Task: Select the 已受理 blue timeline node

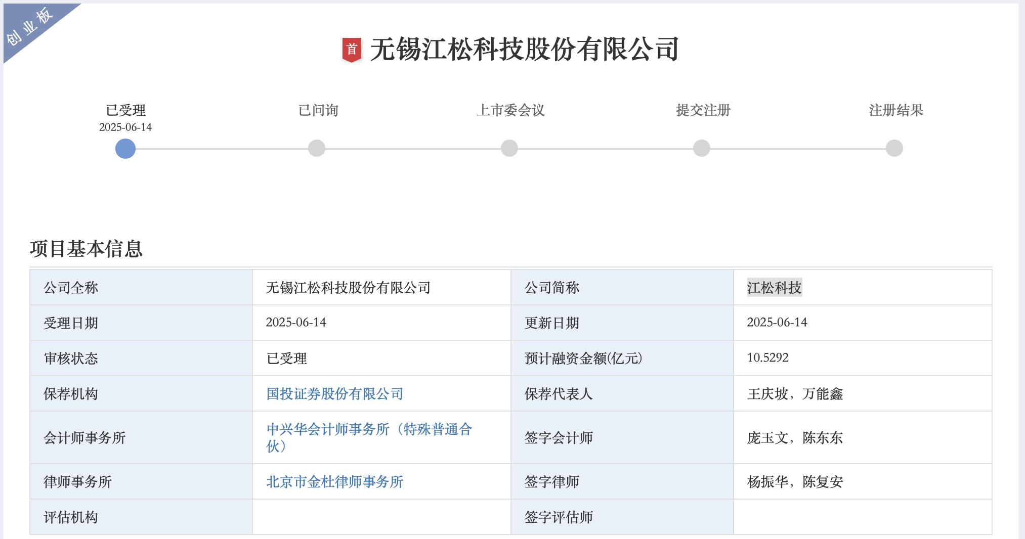Action: [x=125, y=149]
